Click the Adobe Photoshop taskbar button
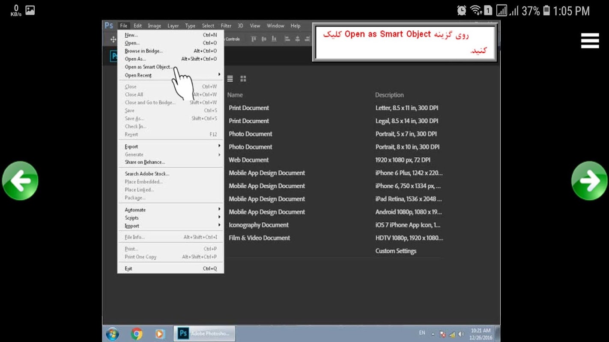Image resolution: width=609 pixels, height=342 pixels. [x=204, y=333]
